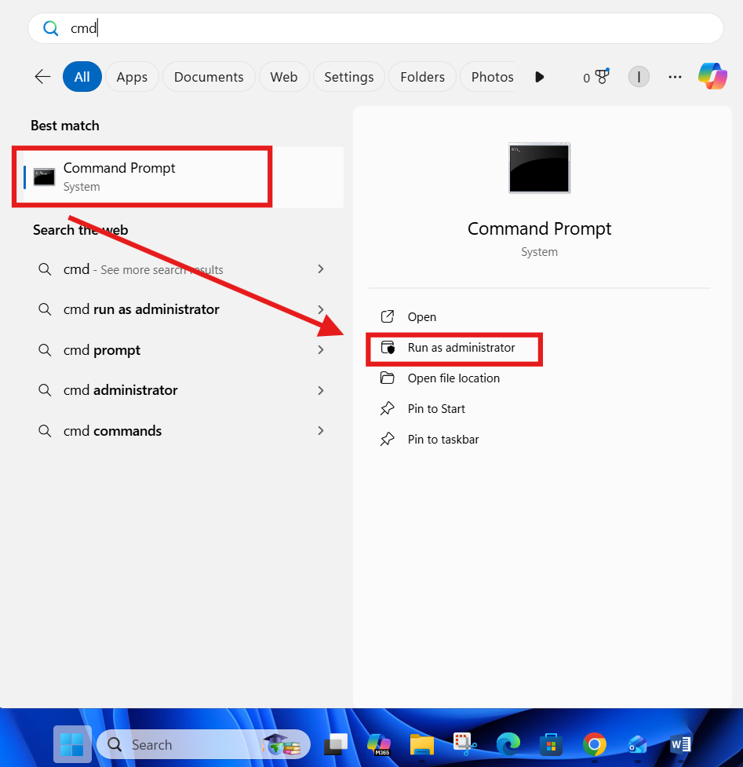Open Microsoft Store from taskbar
The height and width of the screenshot is (767, 743).
(x=551, y=743)
